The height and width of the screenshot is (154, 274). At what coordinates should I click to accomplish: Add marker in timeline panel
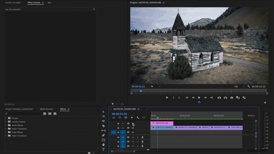point(132,117)
